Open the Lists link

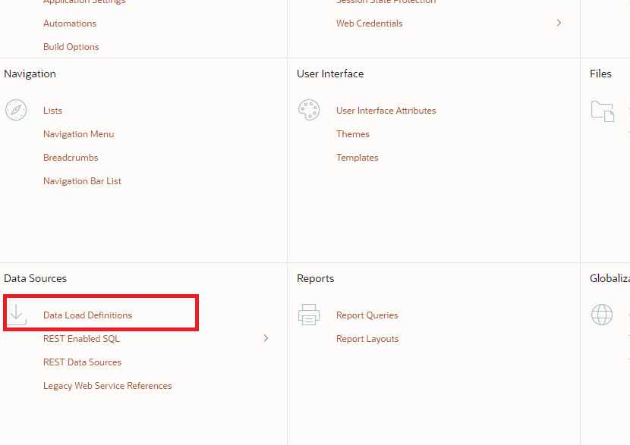pyautogui.click(x=52, y=111)
